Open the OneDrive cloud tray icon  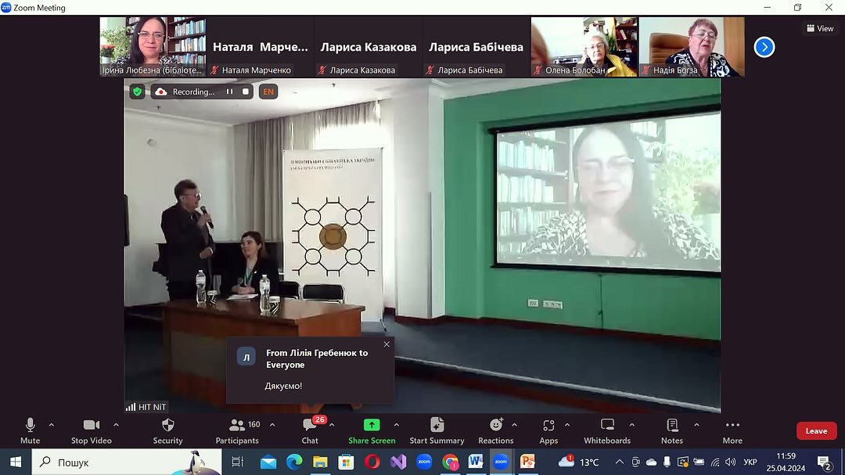click(x=651, y=462)
